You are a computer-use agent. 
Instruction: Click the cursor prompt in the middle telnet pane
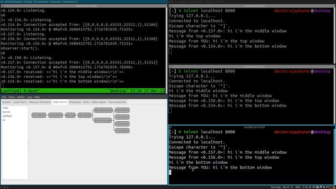170,111
